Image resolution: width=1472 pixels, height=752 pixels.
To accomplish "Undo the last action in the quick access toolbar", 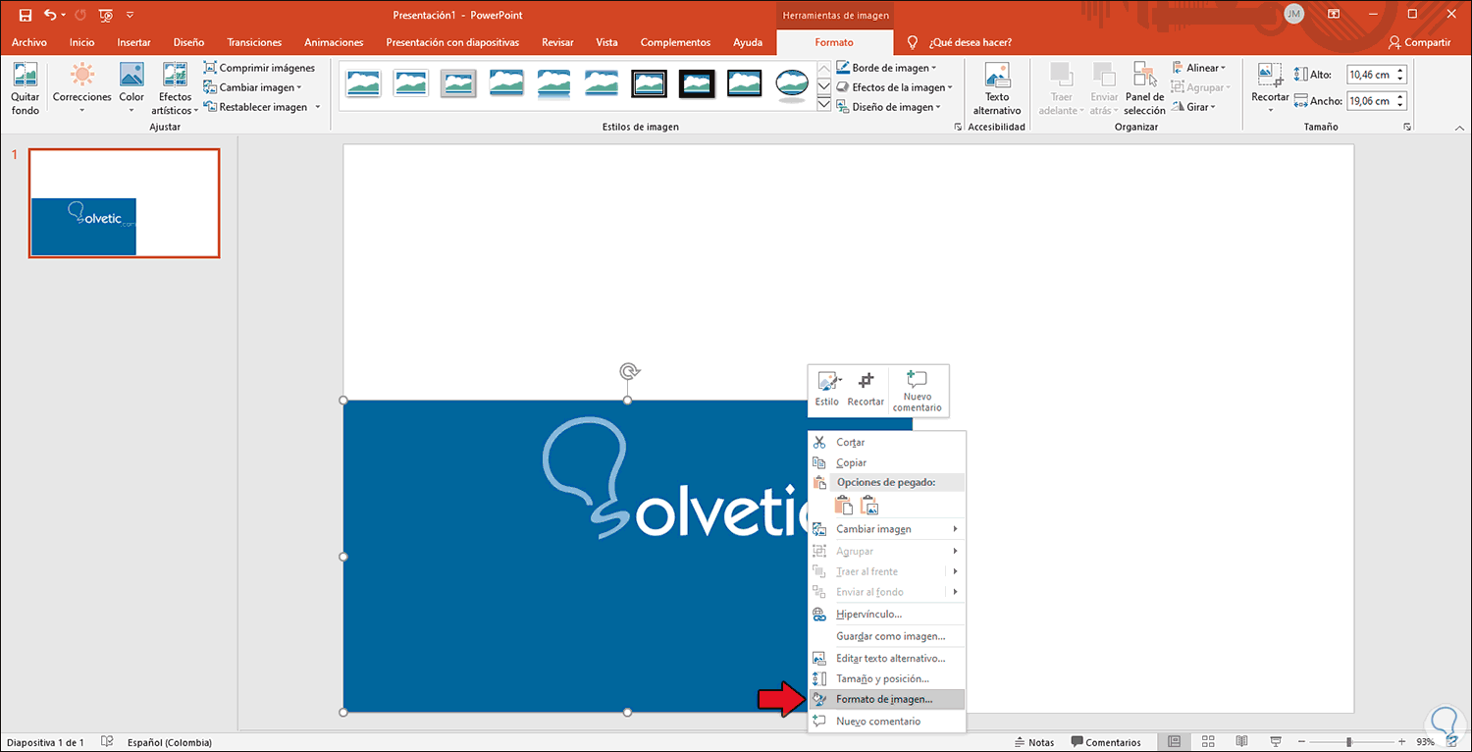I will [x=50, y=16].
